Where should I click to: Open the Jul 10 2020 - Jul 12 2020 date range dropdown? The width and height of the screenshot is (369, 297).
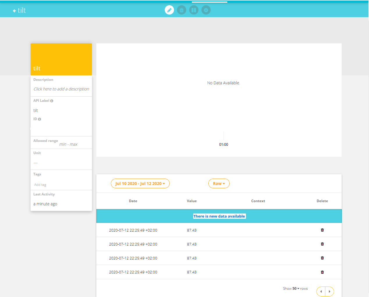140,184
